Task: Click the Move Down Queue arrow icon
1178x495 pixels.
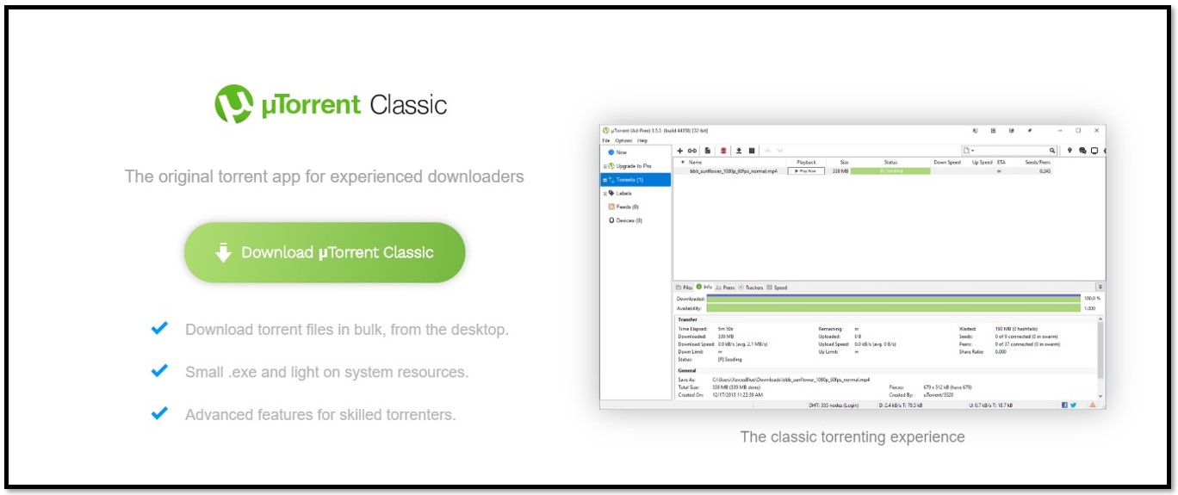Action: point(780,151)
